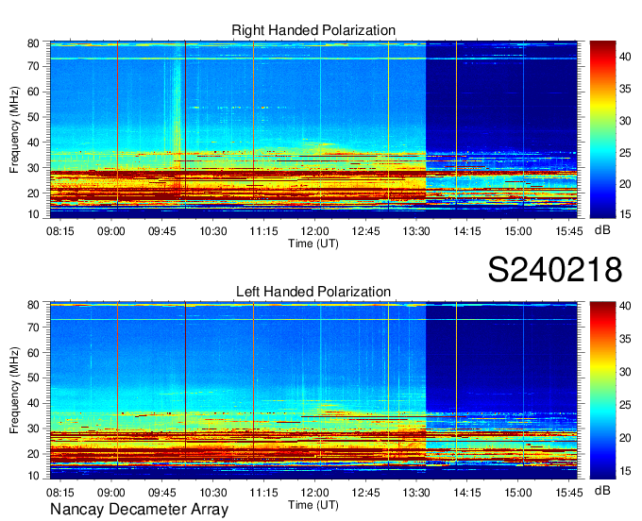Click 15:45 tick on left-handed plot time axis
Image resolution: width=642 pixels, height=521 pixels.
(x=569, y=492)
